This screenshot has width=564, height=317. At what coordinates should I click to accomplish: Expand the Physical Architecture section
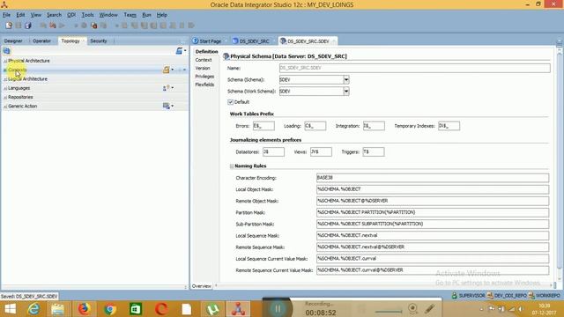point(5,61)
